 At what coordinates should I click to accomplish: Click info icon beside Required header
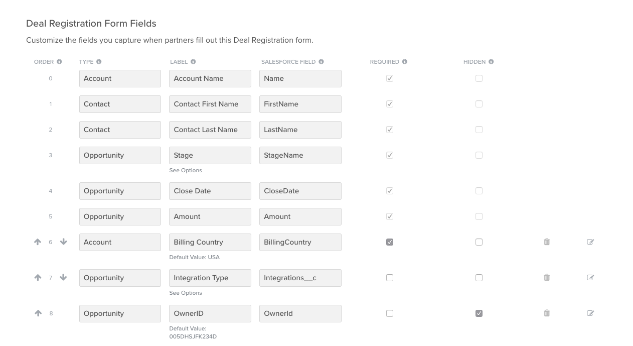click(x=405, y=62)
